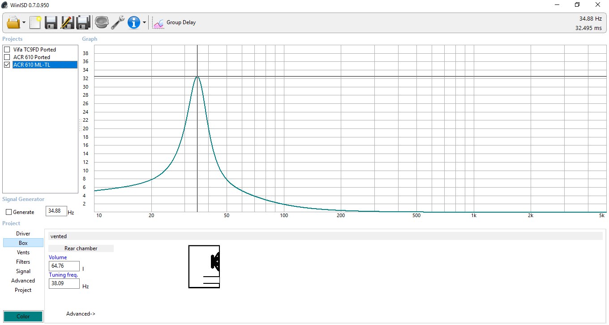609x325 pixels.
Task: Create a new project via blank page icon
Action: coord(35,22)
